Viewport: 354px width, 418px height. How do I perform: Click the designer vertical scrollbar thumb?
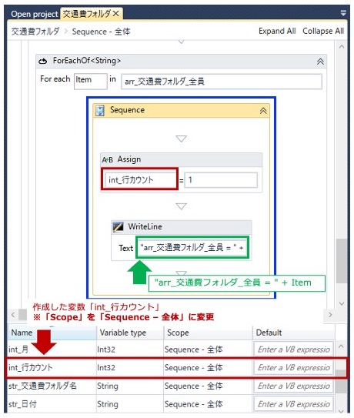342,261
